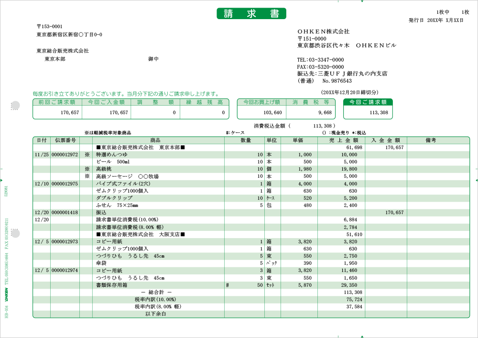The image size is (478, 338).
Task: Click the 以下余白 end marker
Action: (155, 314)
